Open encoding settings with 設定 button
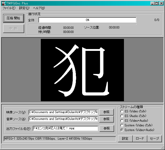This screenshot has width=165, height=150. click(x=125, y=139)
